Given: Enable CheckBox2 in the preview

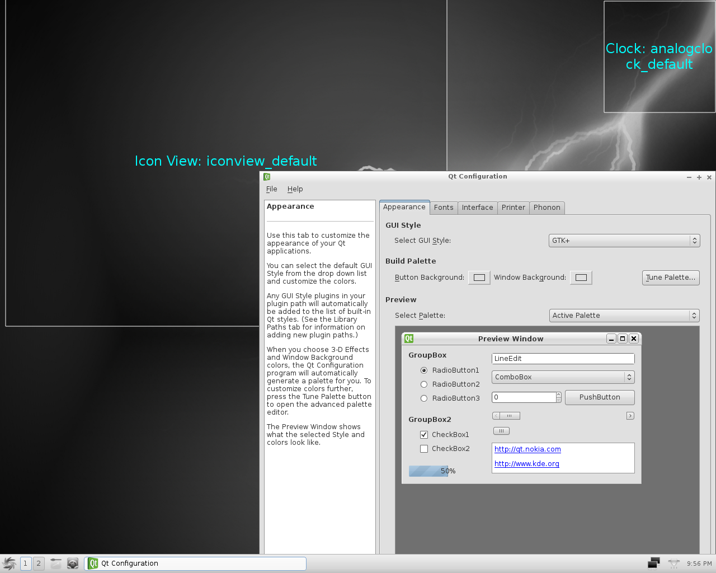Looking at the screenshot, I should (424, 449).
